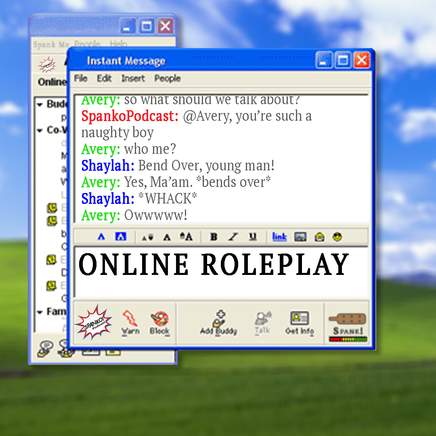Maximize the Instant Message window

point(343,60)
